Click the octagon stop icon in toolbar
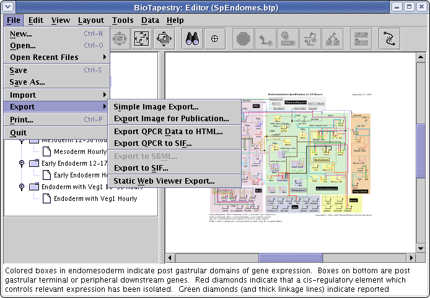The width and height of the screenshot is (430, 298). 243,38
